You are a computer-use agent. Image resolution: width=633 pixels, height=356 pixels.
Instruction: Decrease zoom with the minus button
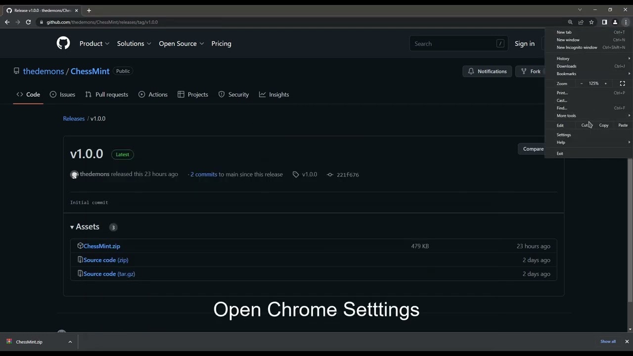582,84
